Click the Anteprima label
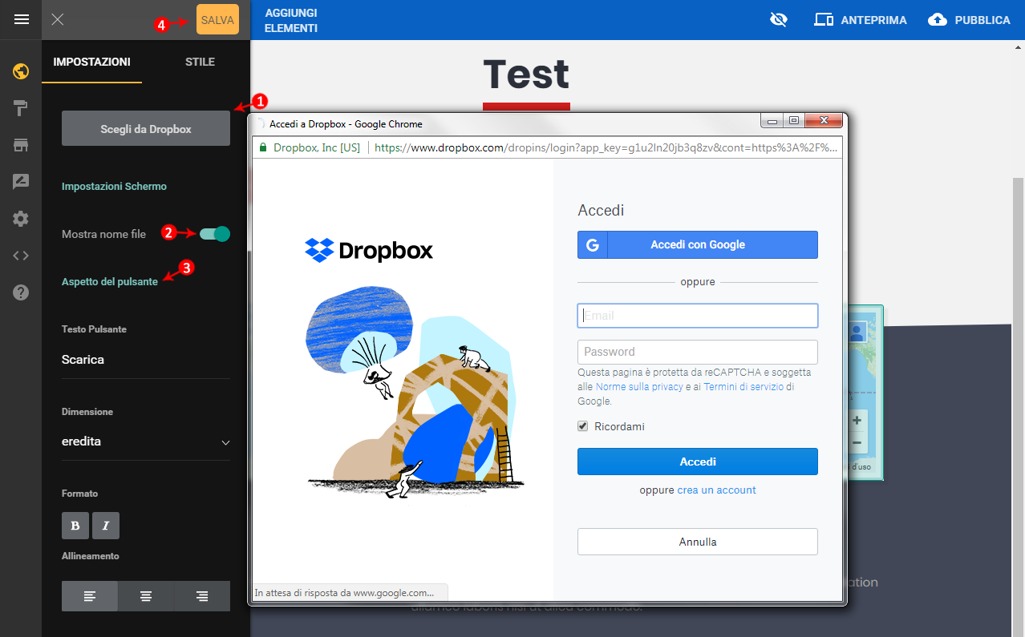 pyautogui.click(x=873, y=21)
